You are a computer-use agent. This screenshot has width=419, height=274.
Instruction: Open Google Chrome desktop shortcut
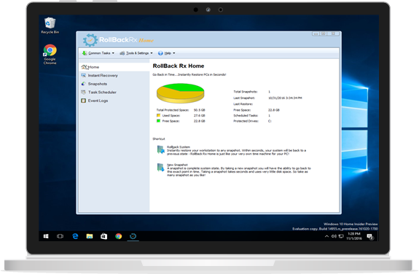point(50,54)
